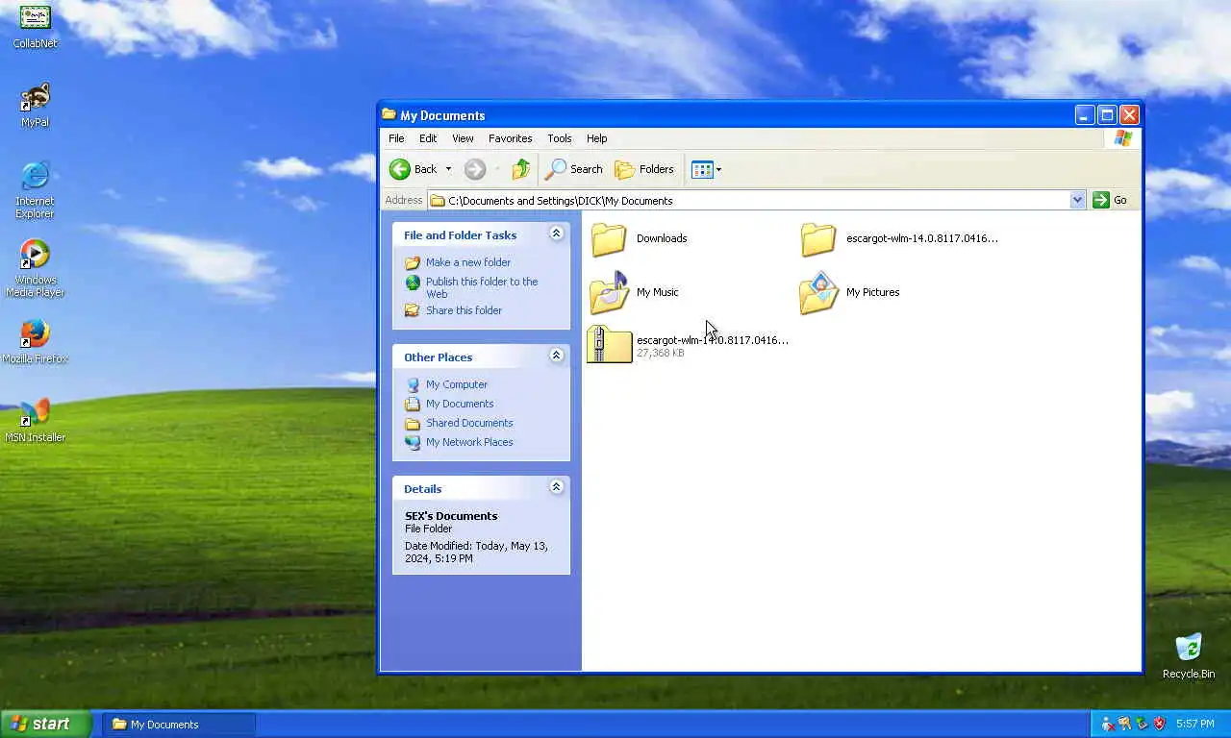Open the Views dropdown arrow
1231x738 pixels.
tap(718, 170)
